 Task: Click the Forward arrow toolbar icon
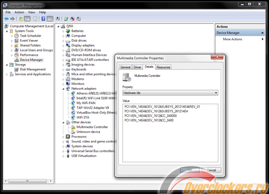coord(12,19)
